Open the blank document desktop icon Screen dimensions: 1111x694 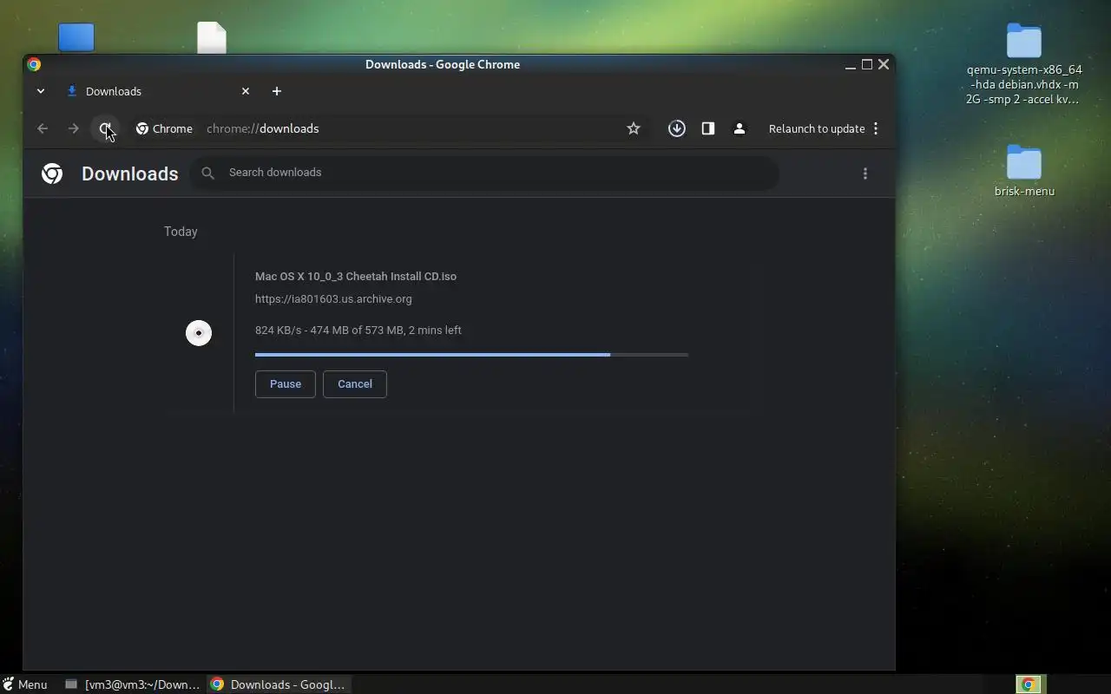[212, 37]
